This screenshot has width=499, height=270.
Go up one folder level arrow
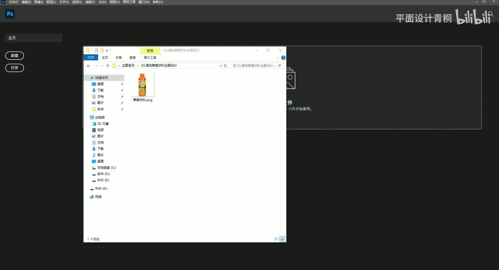click(x=108, y=66)
